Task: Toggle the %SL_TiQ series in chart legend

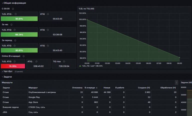Action: click(86, 66)
